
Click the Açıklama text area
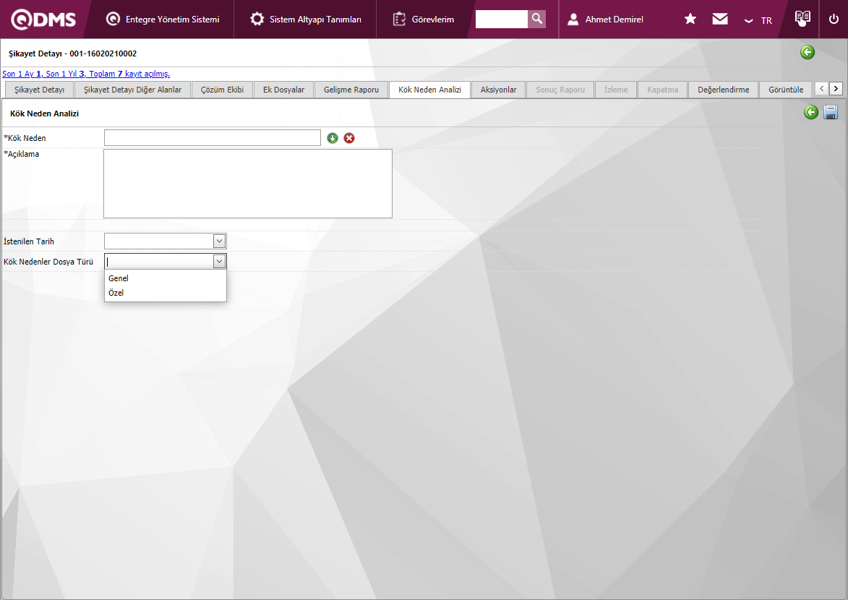[x=248, y=184]
